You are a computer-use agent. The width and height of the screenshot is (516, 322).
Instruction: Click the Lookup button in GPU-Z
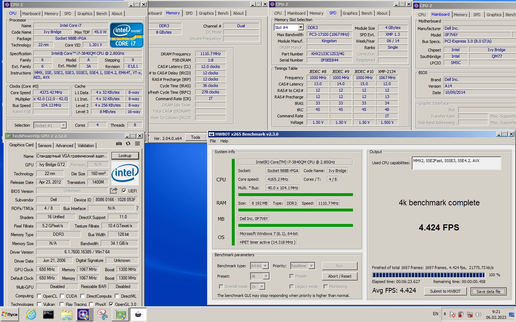(x=125, y=156)
